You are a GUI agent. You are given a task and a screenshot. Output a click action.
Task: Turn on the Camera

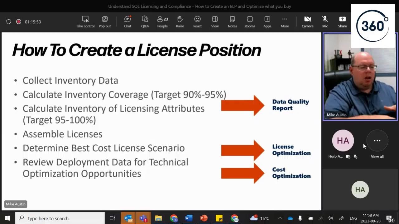coord(307,22)
